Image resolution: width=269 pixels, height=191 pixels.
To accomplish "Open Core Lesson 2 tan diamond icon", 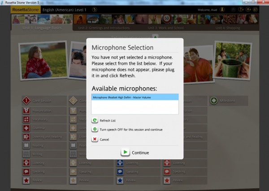I will pyautogui.click(x=73, y=100).
